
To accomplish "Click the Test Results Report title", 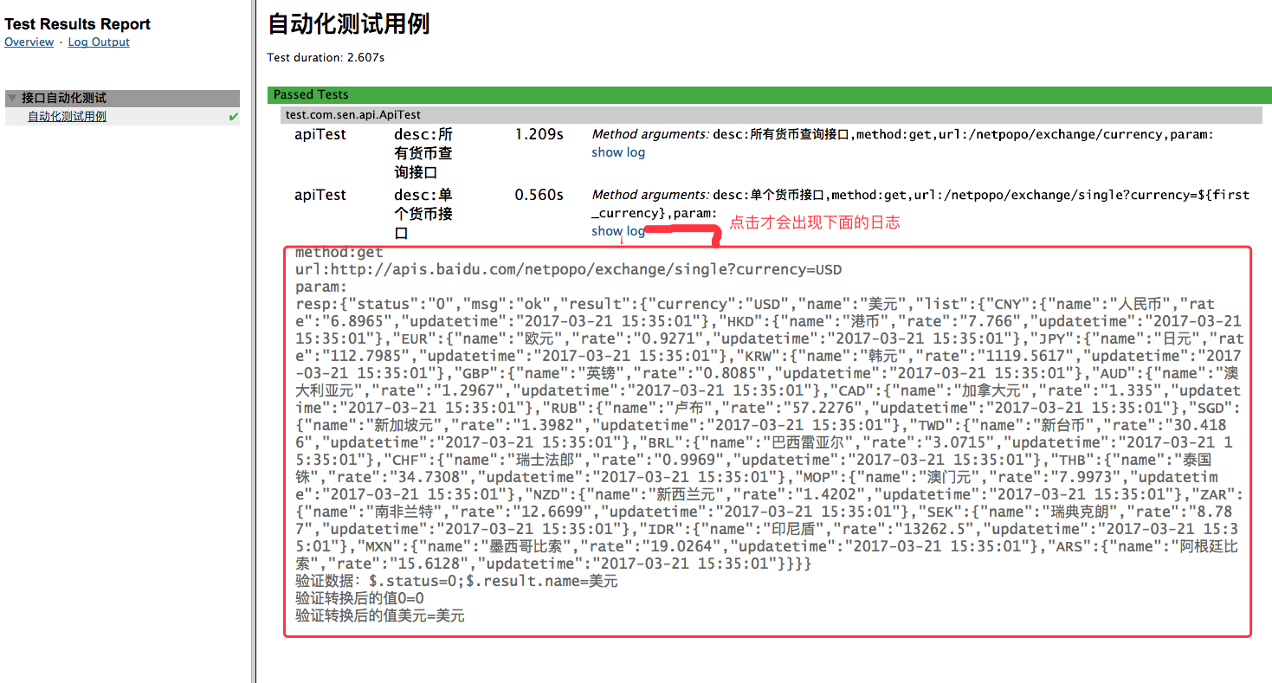I will (x=78, y=24).
